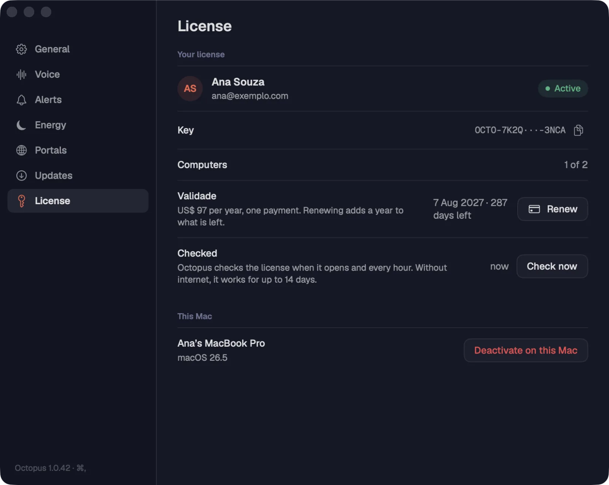Click the device name Ana's MacBook Pro
The width and height of the screenshot is (609, 485).
click(221, 343)
